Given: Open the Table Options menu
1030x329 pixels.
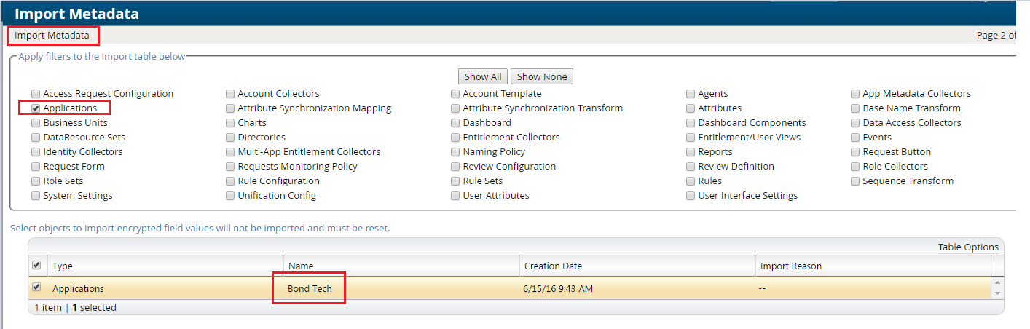Looking at the screenshot, I should click(968, 247).
